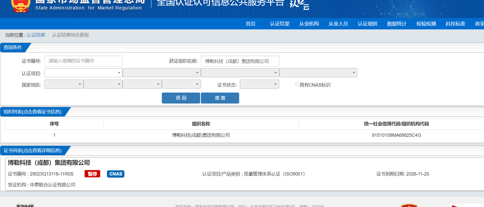Click the blue CNAS badge
Viewport: 484px width, 207px height.
click(x=116, y=174)
